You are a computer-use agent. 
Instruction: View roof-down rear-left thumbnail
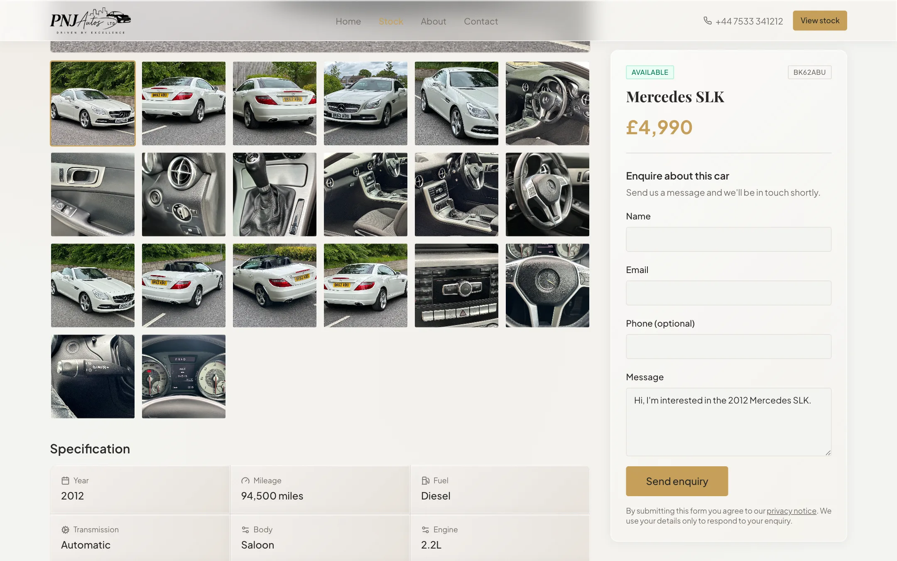(184, 285)
